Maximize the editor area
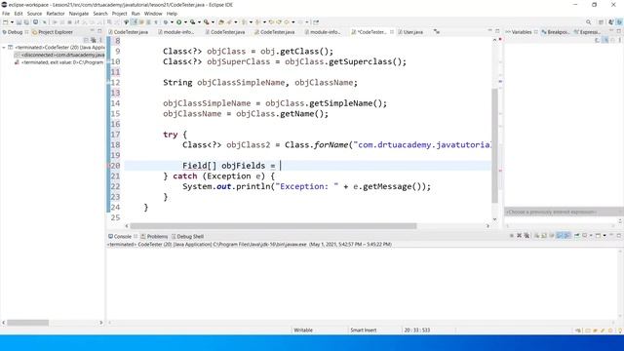This screenshot has height=351, width=624. click(x=497, y=30)
